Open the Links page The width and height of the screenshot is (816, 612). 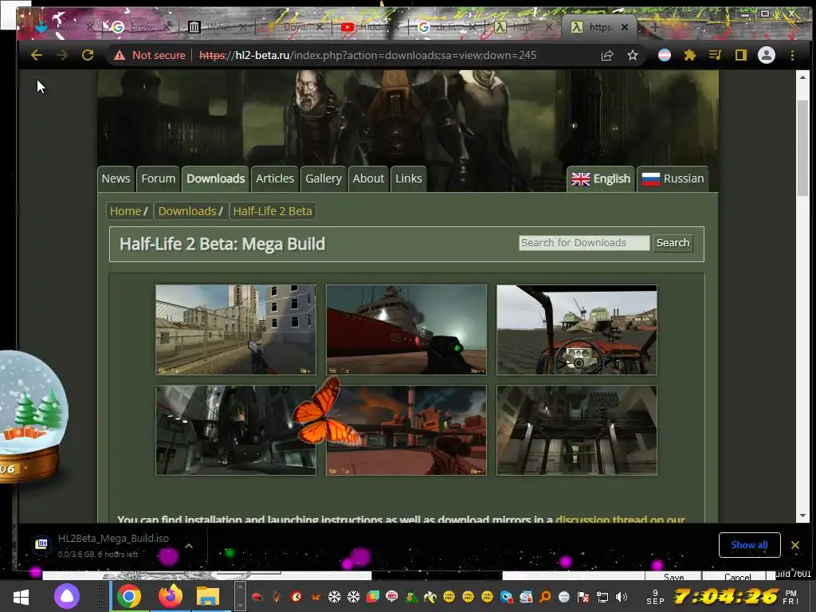coord(409,178)
